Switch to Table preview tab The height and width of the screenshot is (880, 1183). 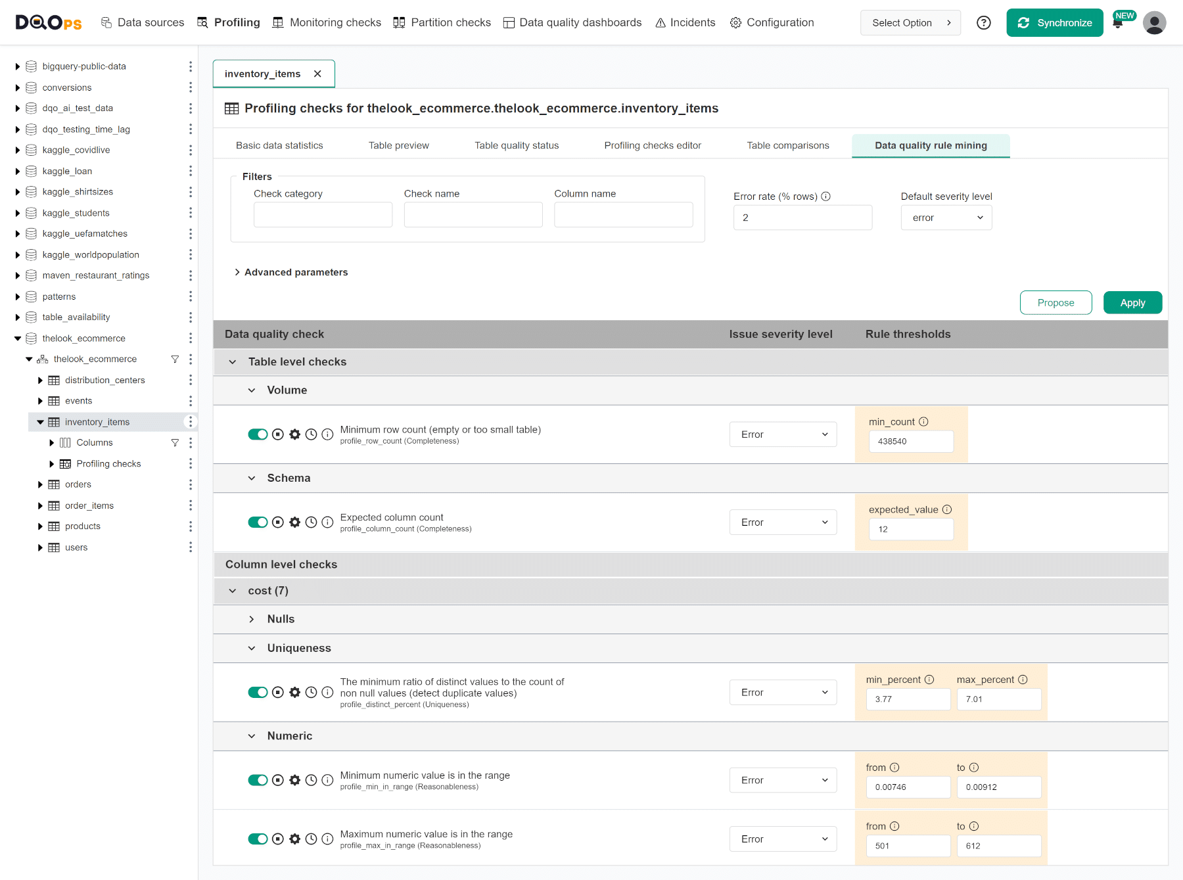pyautogui.click(x=399, y=145)
